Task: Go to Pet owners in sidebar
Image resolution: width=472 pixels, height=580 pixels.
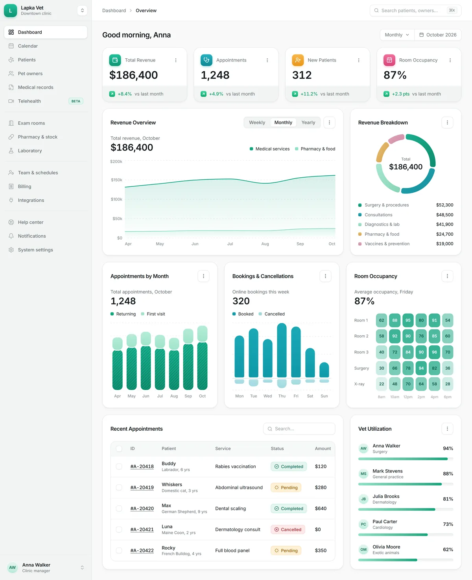Action: coord(46,74)
